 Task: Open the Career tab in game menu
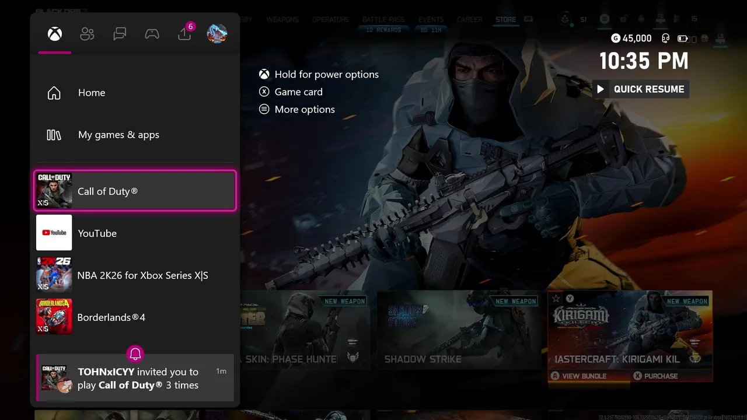470,19
